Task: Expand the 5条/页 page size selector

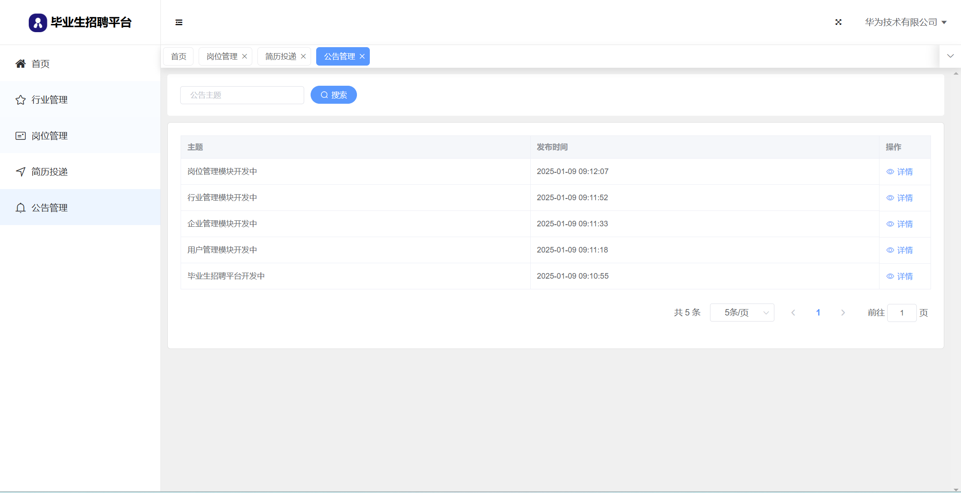Action: point(742,313)
